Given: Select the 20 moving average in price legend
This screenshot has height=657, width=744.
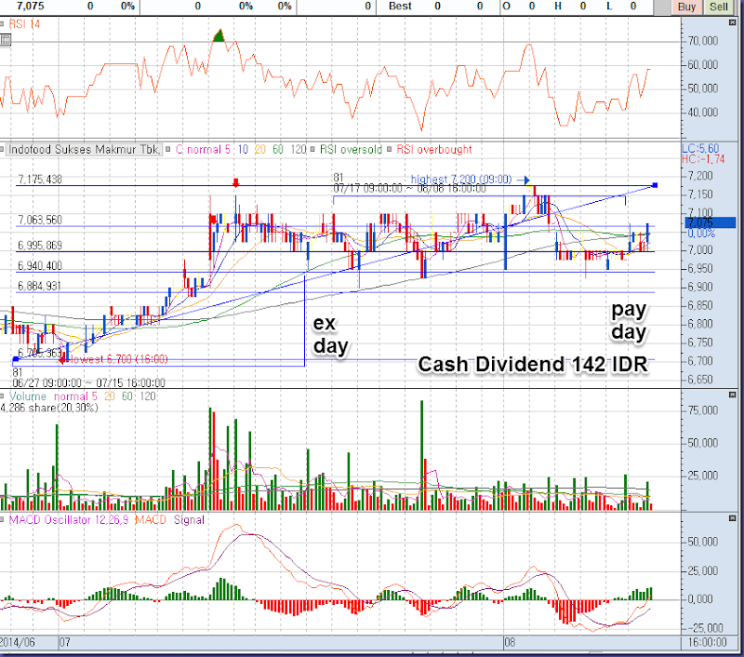Looking at the screenshot, I should (260, 150).
